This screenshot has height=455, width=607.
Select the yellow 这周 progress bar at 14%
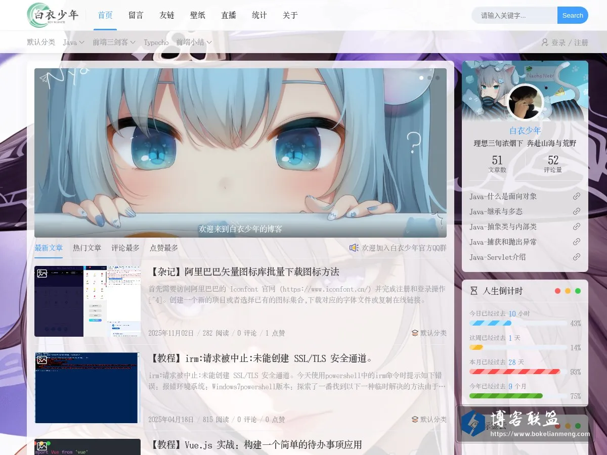(476, 347)
